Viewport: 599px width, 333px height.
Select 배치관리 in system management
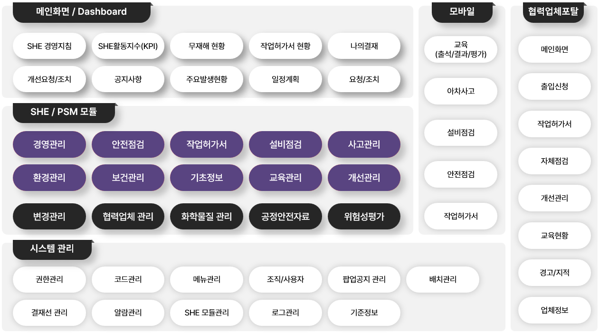tap(443, 279)
